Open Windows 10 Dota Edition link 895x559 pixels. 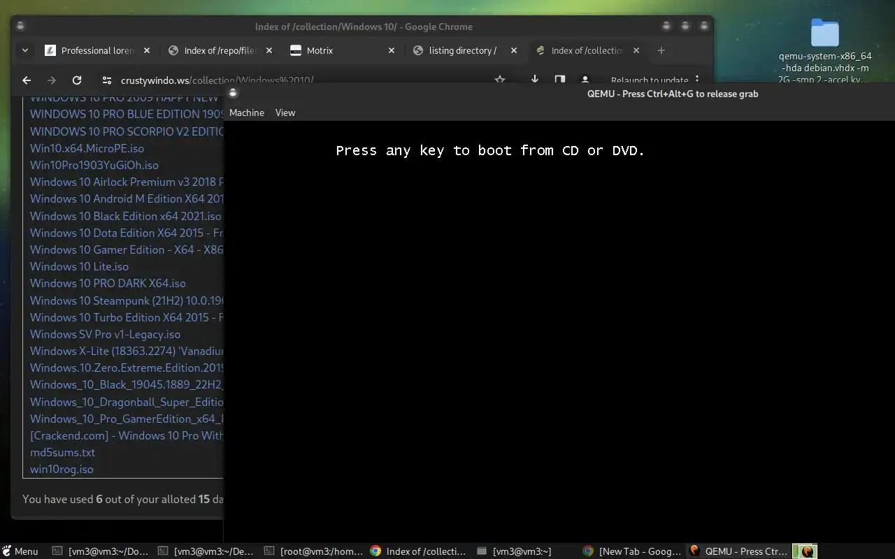click(127, 233)
